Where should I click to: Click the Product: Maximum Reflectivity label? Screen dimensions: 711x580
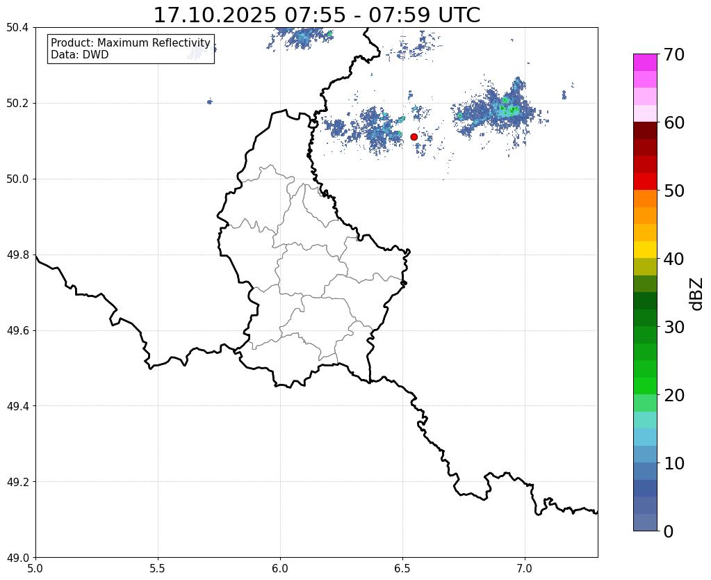(131, 42)
